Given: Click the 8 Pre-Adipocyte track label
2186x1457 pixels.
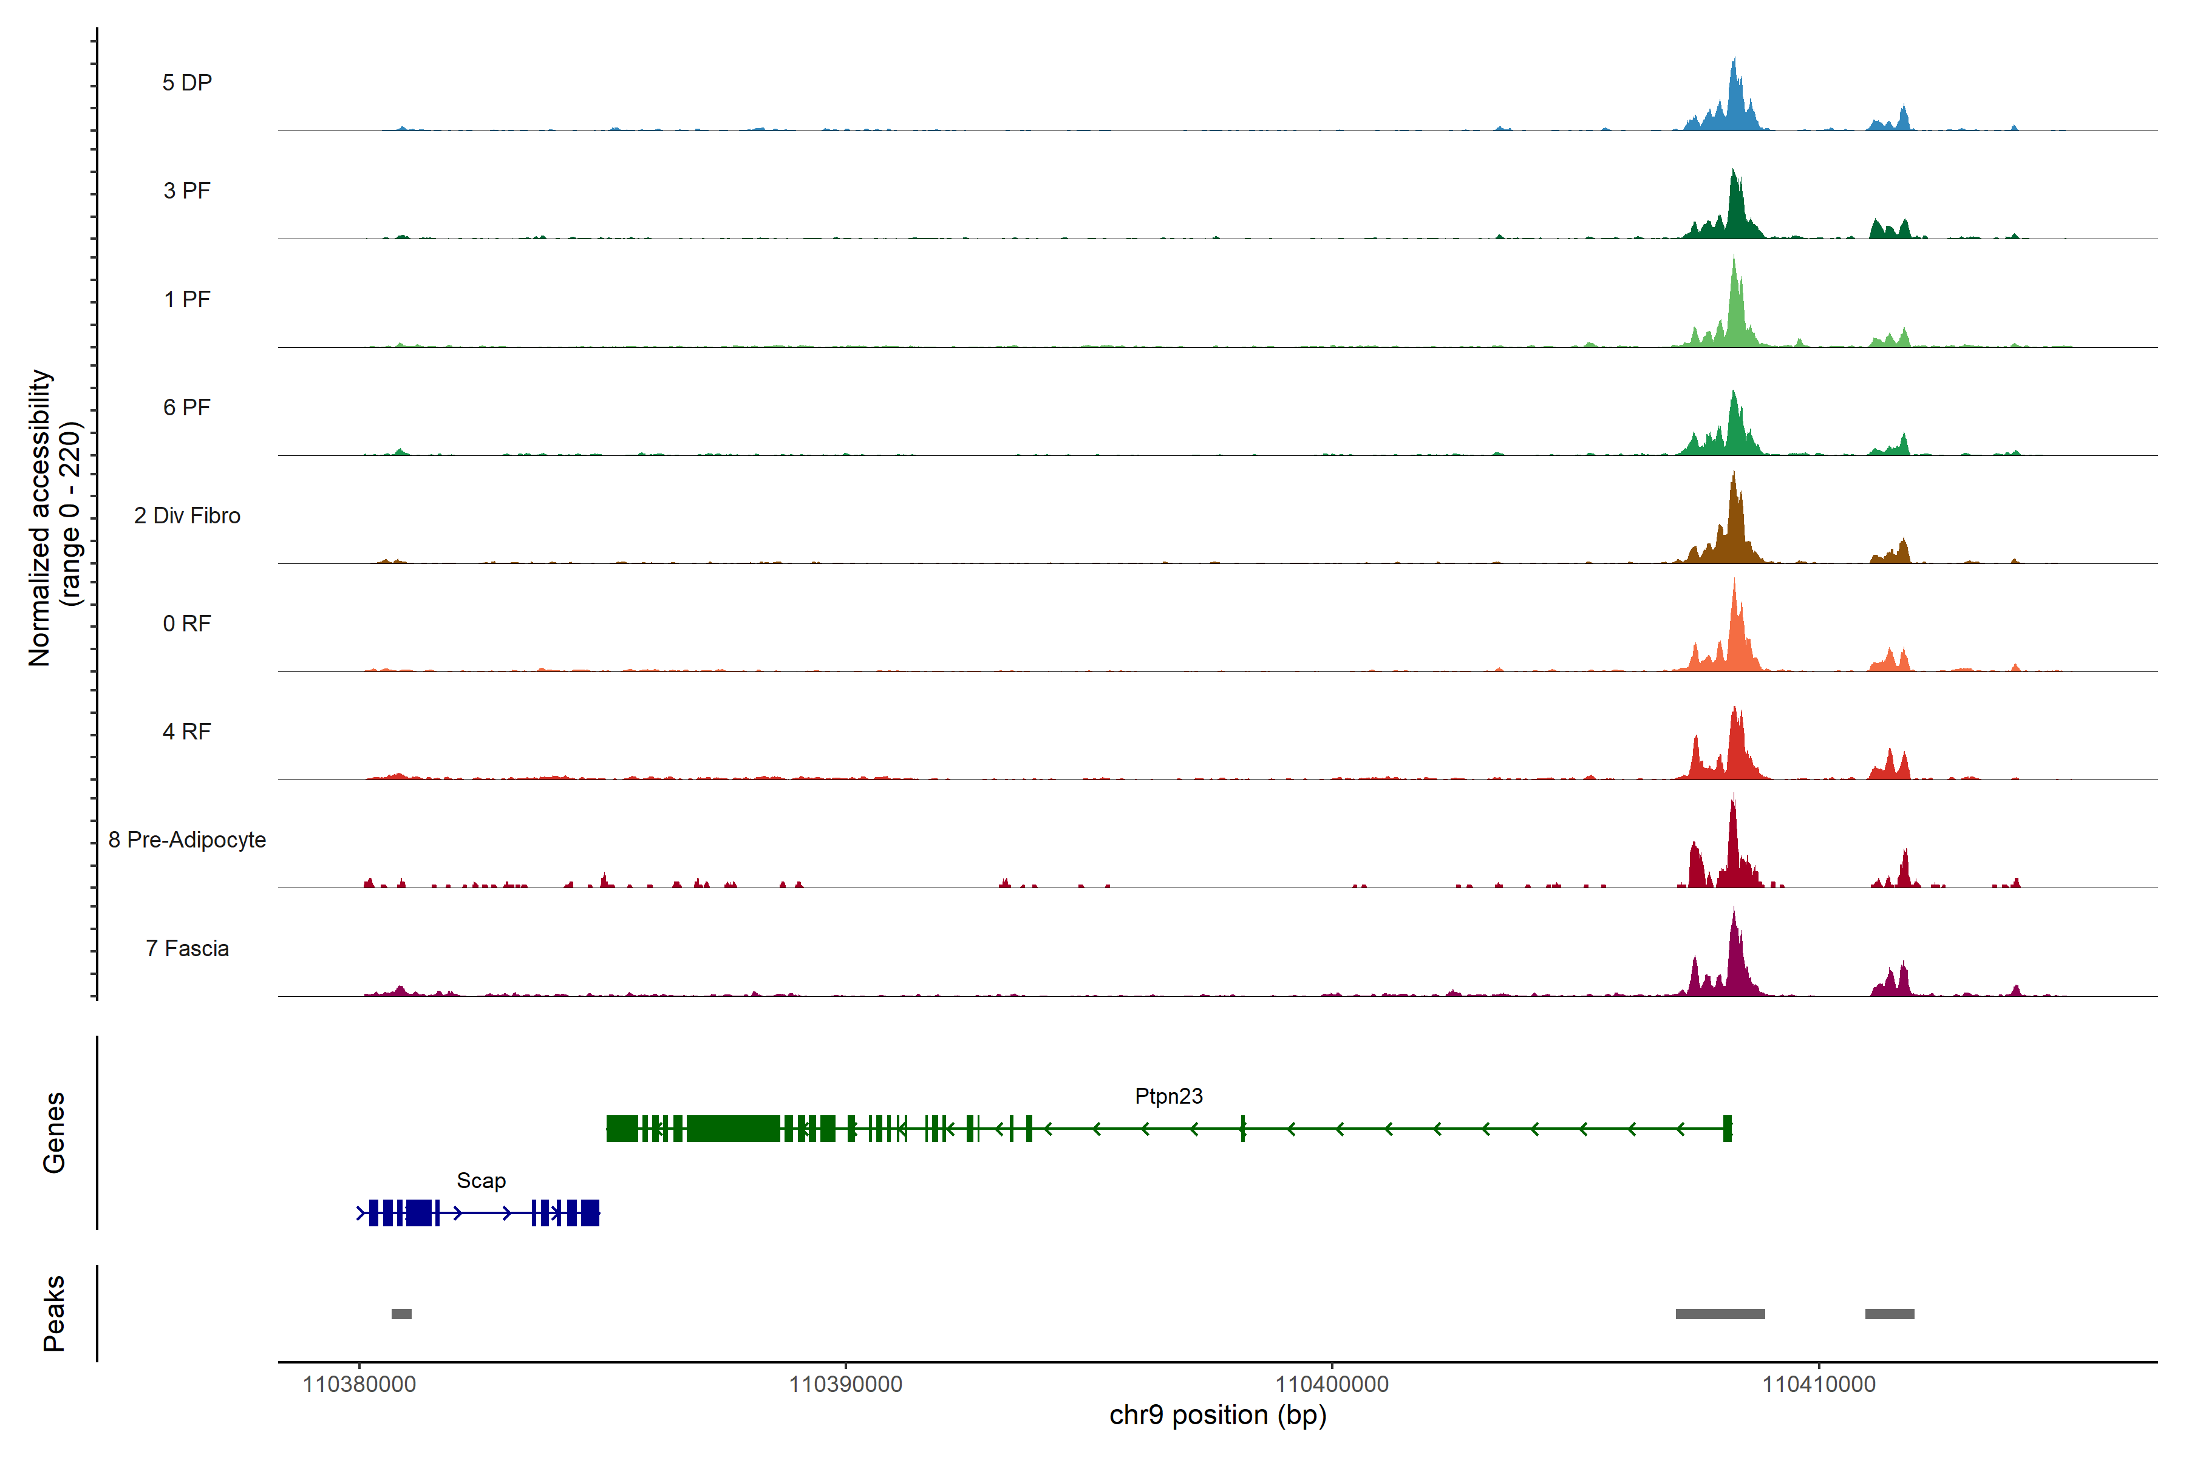Looking at the screenshot, I should [187, 840].
